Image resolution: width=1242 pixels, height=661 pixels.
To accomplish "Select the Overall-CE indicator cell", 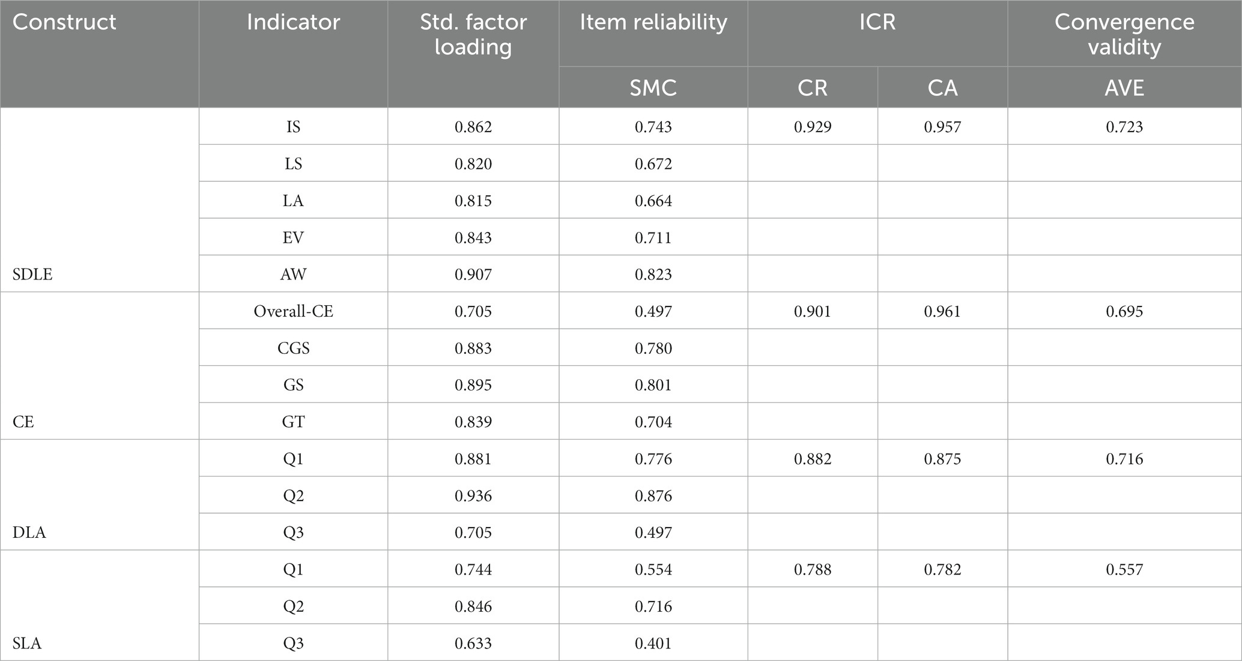I will coord(293,311).
